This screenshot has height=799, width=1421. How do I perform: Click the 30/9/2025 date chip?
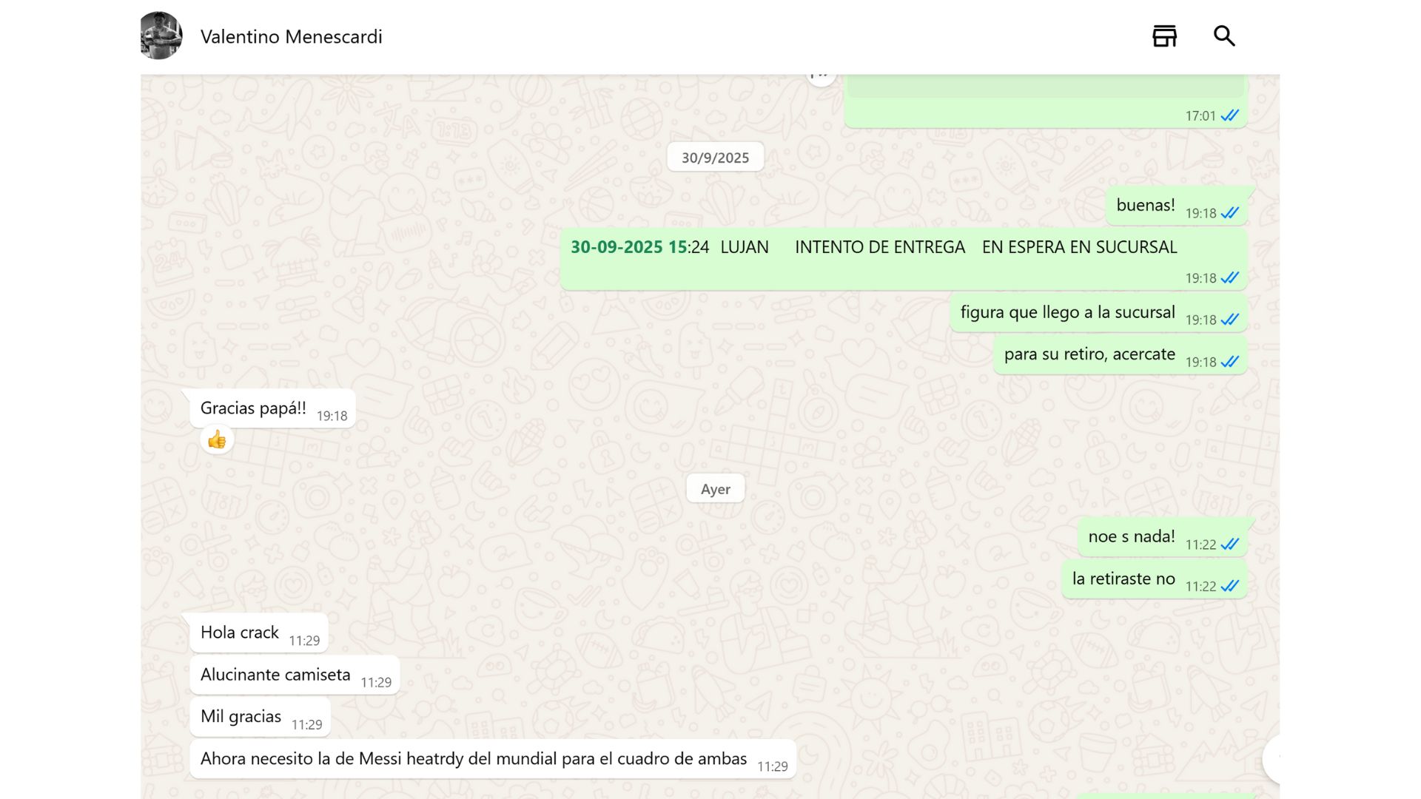(x=715, y=158)
